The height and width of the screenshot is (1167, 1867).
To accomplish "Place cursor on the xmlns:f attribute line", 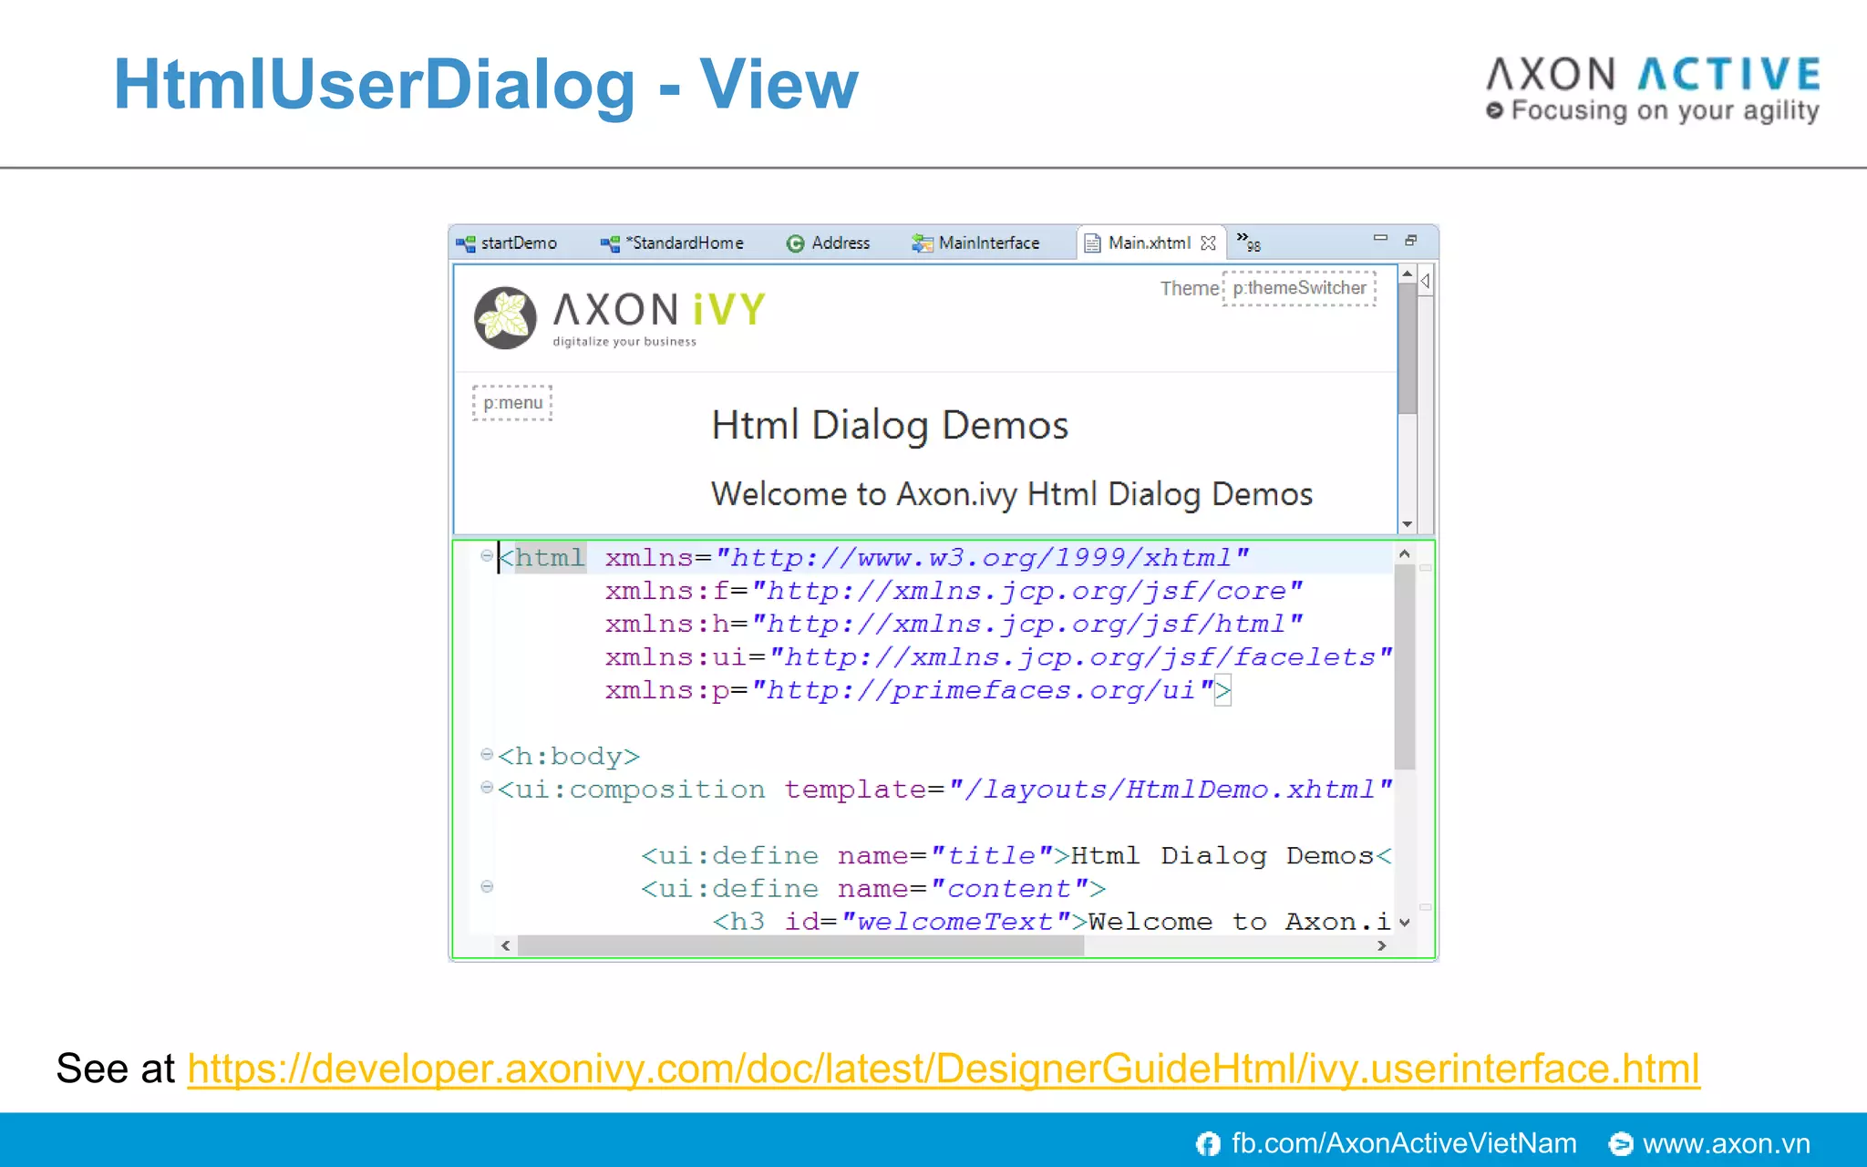I will click(954, 592).
